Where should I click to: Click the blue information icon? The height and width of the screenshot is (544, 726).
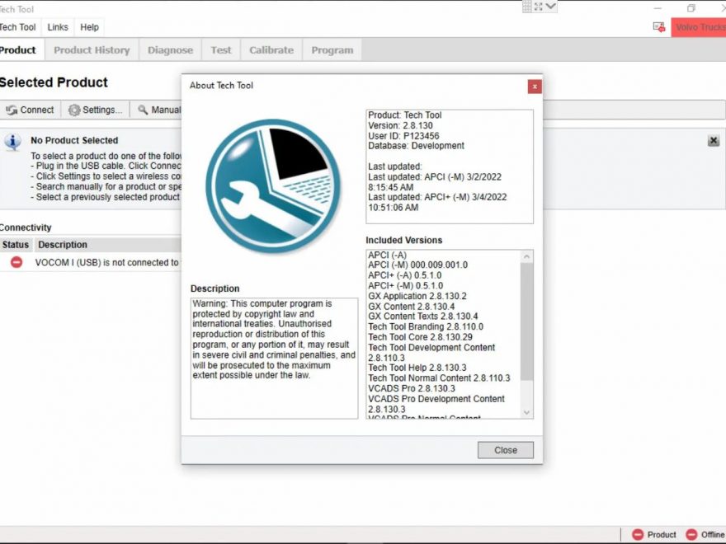coord(12,142)
